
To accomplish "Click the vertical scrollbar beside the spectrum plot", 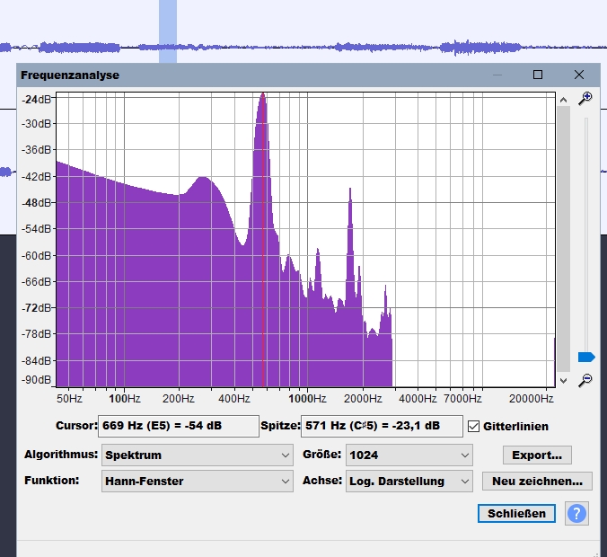I will point(562,234).
